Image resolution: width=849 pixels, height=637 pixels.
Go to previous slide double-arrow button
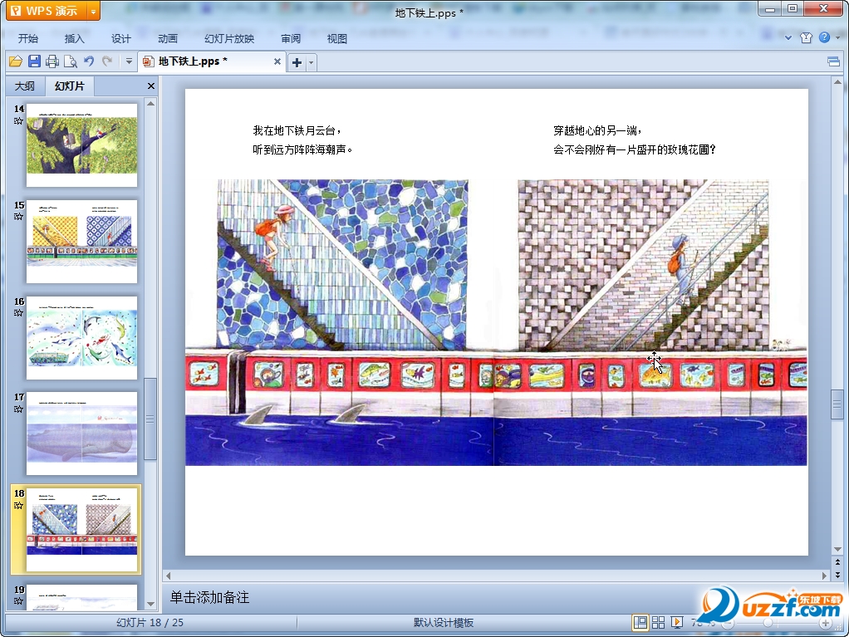click(x=837, y=563)
